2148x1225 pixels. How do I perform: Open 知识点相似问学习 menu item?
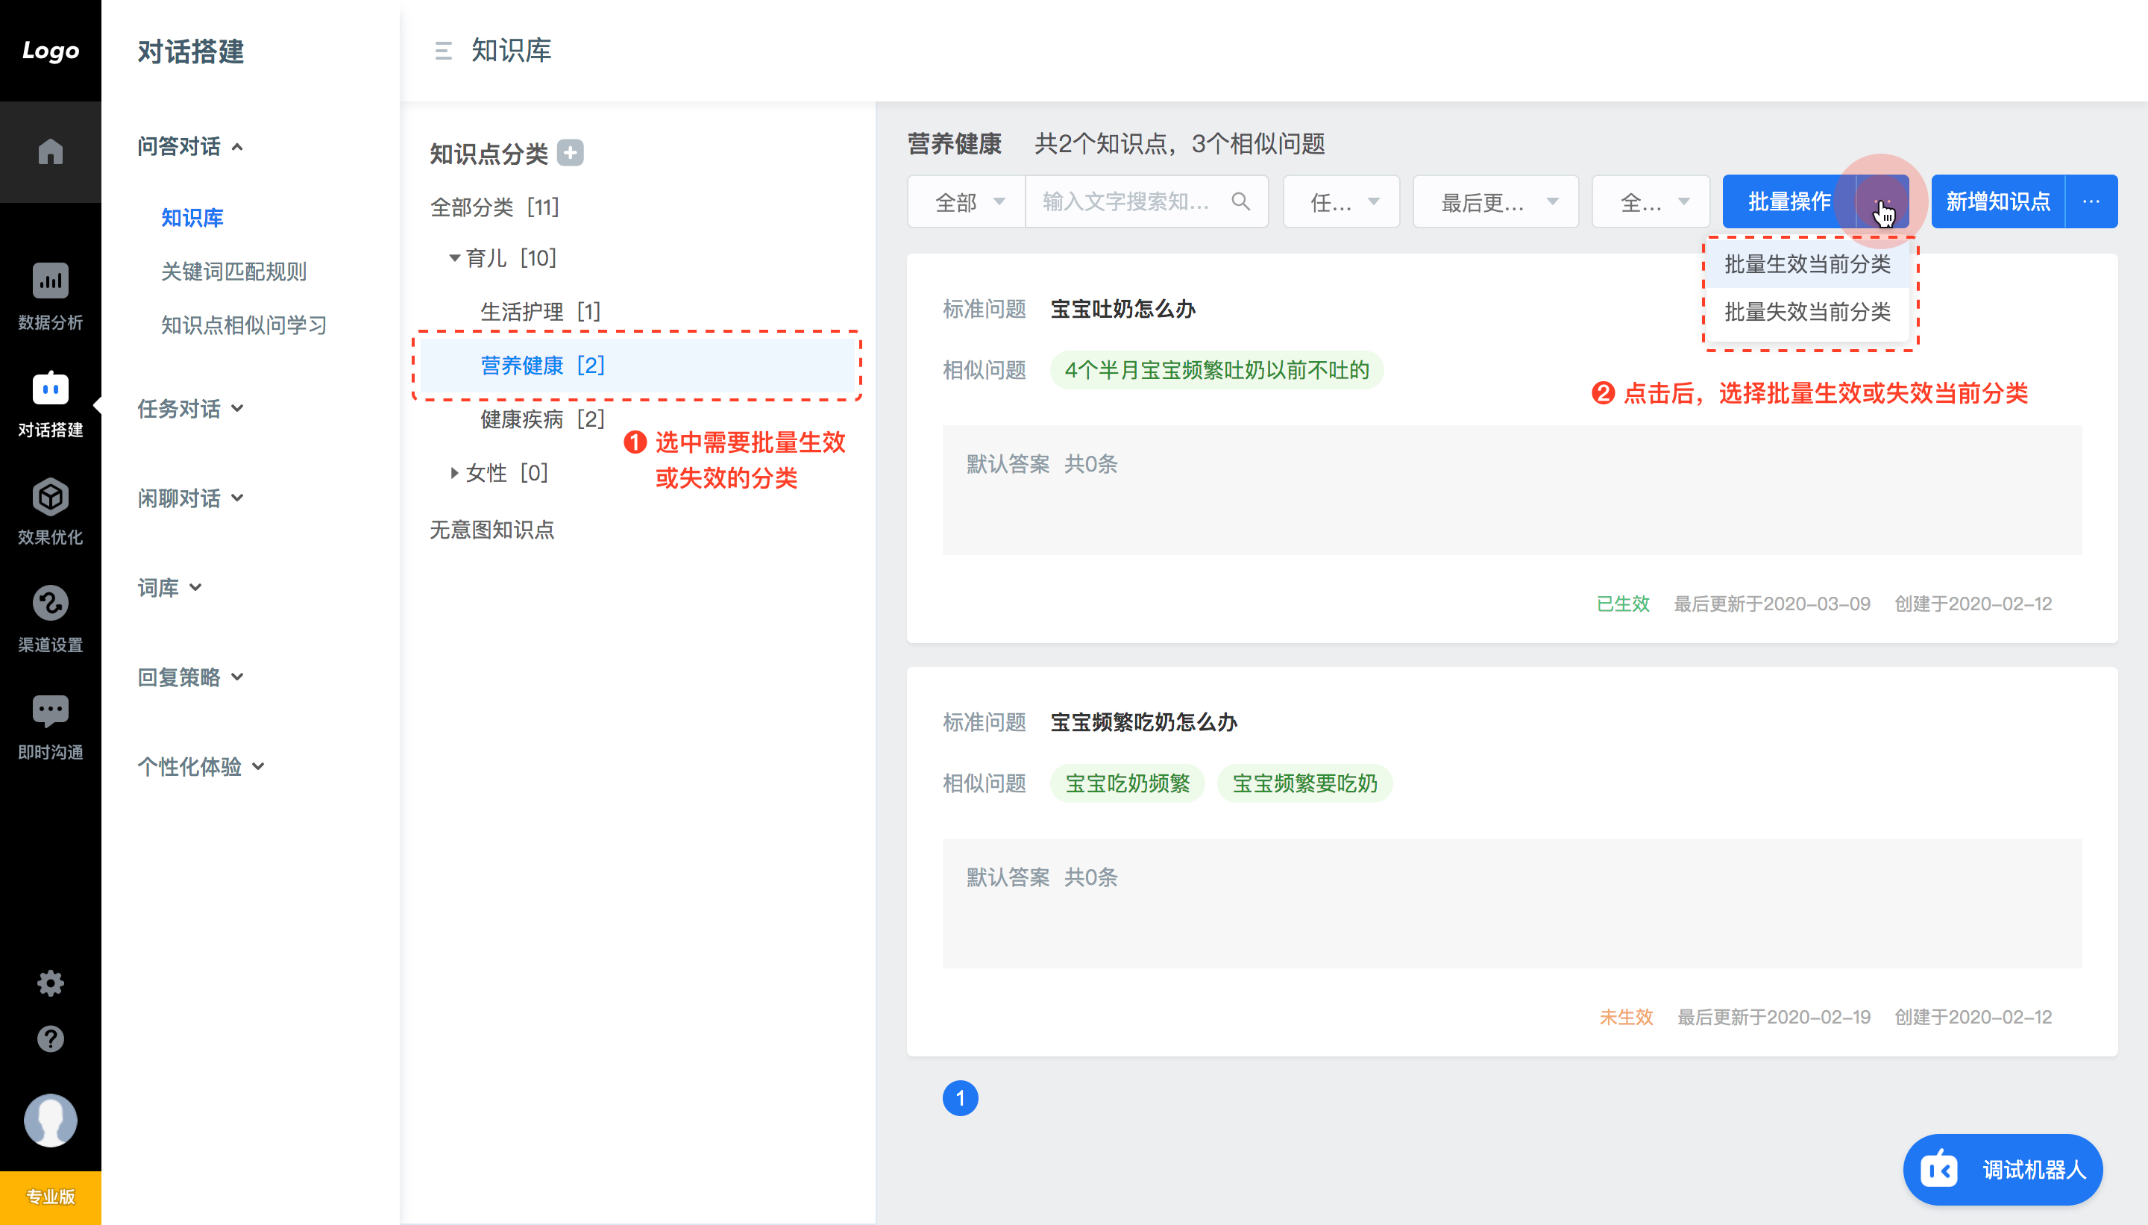(x=244, y=325)
